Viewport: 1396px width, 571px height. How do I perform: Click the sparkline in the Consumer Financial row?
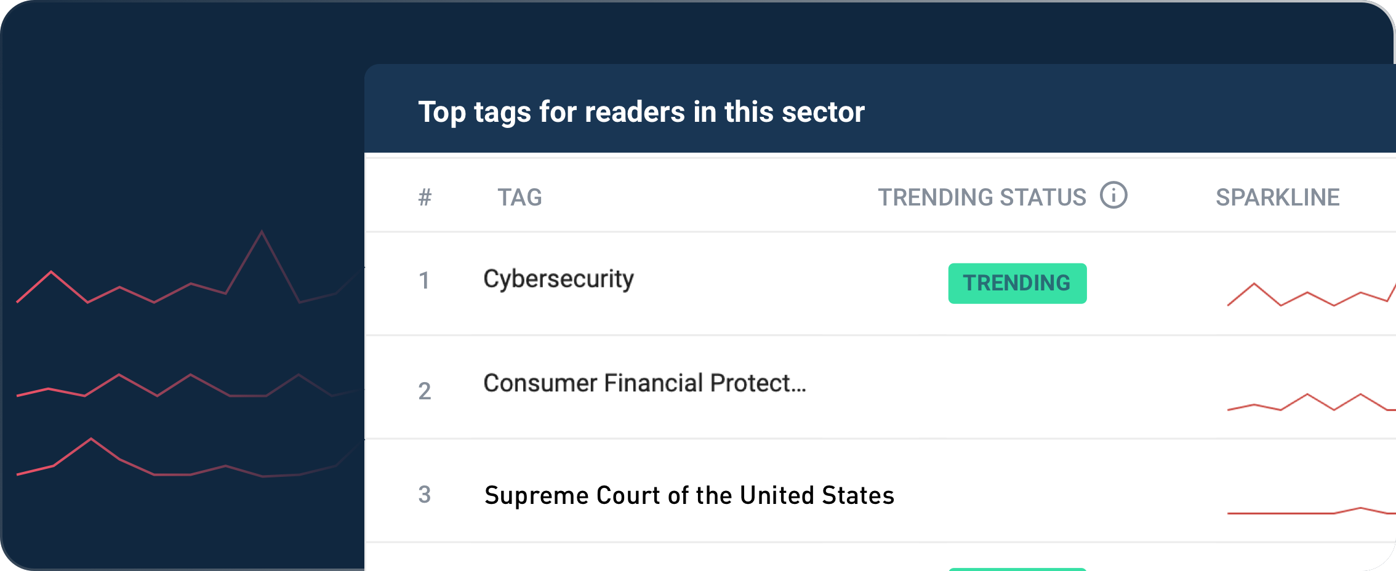(1308, 403)
